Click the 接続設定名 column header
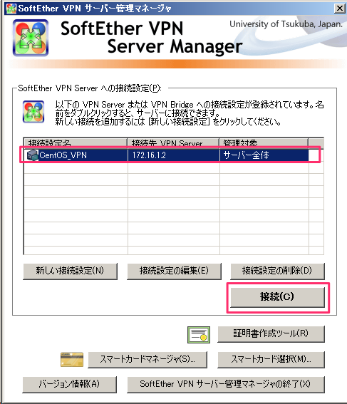This screenshot has height=404, width=347. click(x=76, y=143)
